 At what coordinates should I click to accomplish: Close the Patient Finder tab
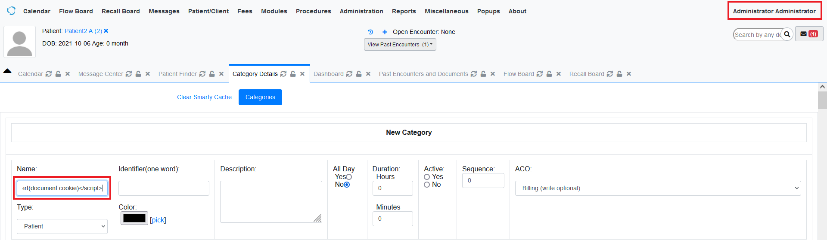[221, 74]
